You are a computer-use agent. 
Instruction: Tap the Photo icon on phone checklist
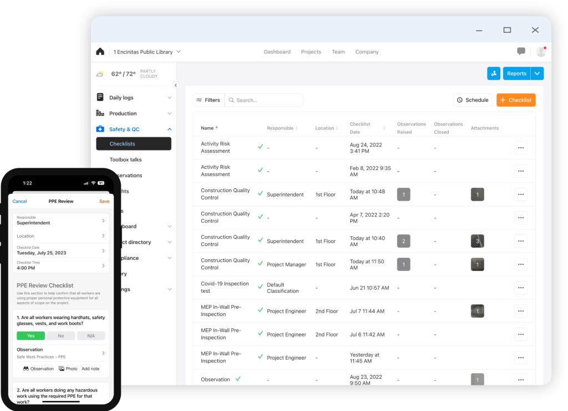click(62, 369)
